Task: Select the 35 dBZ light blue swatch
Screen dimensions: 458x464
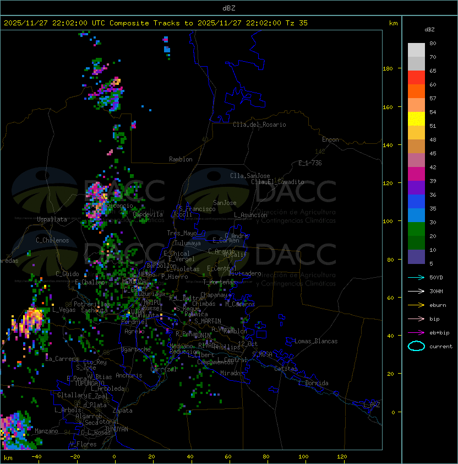Action: [416, 215]
